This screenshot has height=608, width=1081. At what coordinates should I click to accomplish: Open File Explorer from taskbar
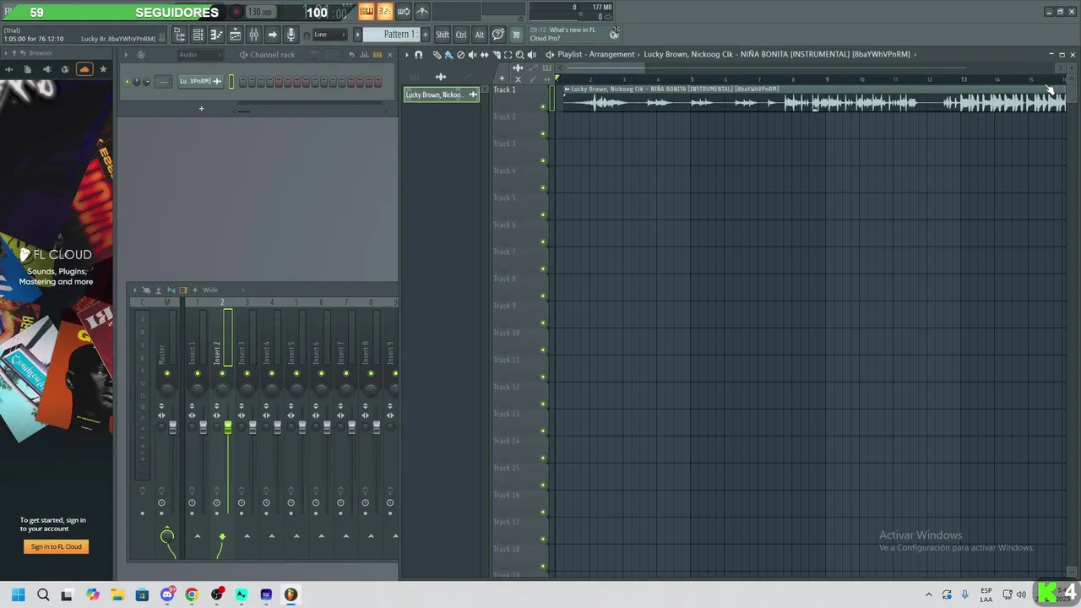tap(117, 594)
